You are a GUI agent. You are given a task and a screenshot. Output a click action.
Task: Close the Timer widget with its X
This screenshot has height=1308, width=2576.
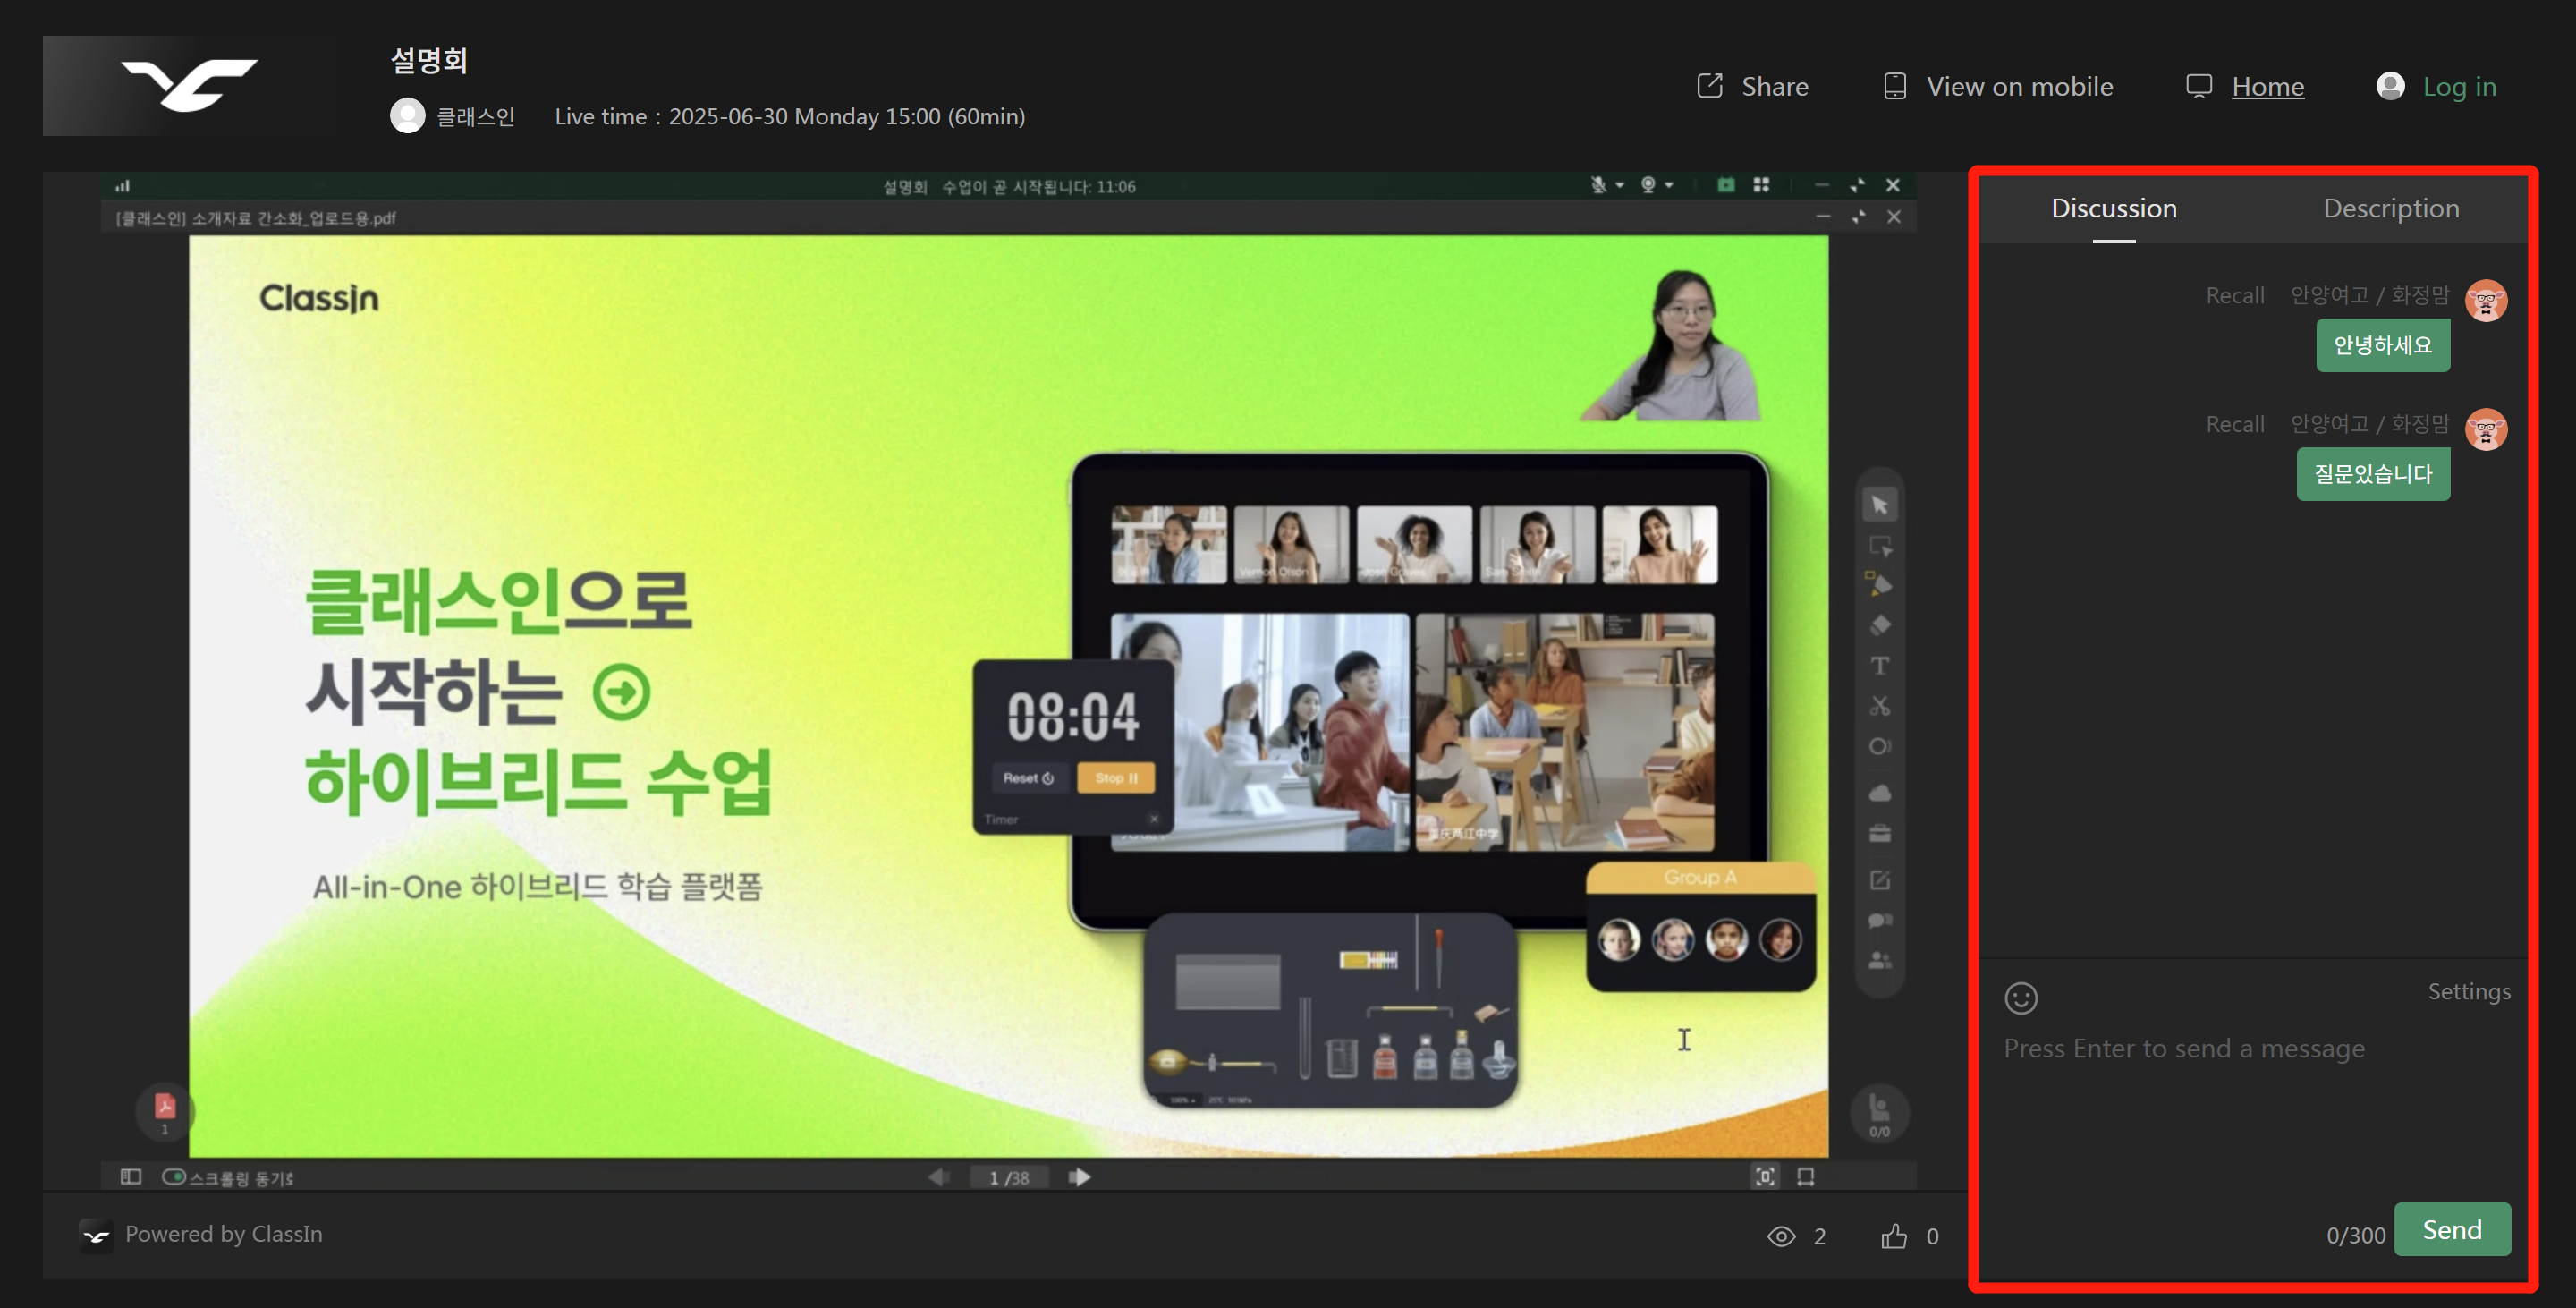pos(1154,819)
